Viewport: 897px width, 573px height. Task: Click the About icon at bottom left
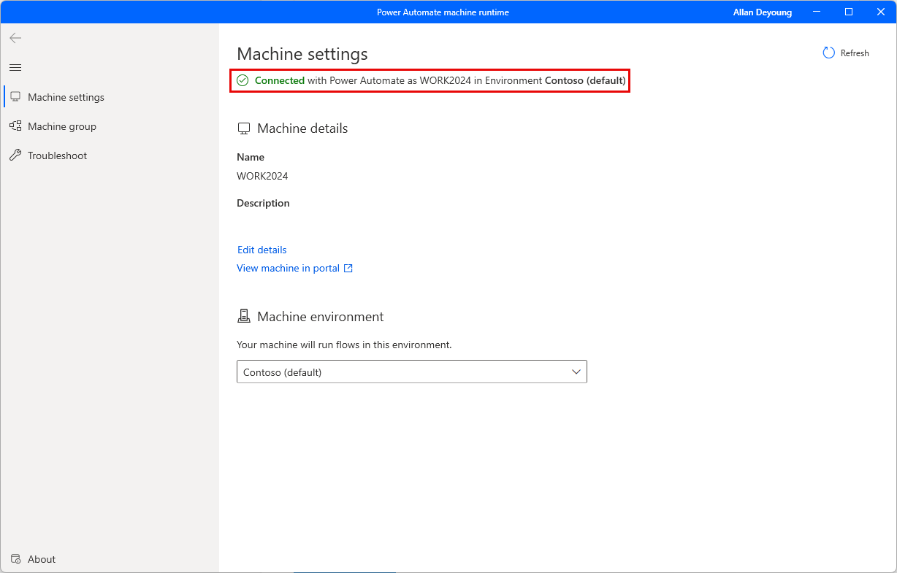[15, 558]
